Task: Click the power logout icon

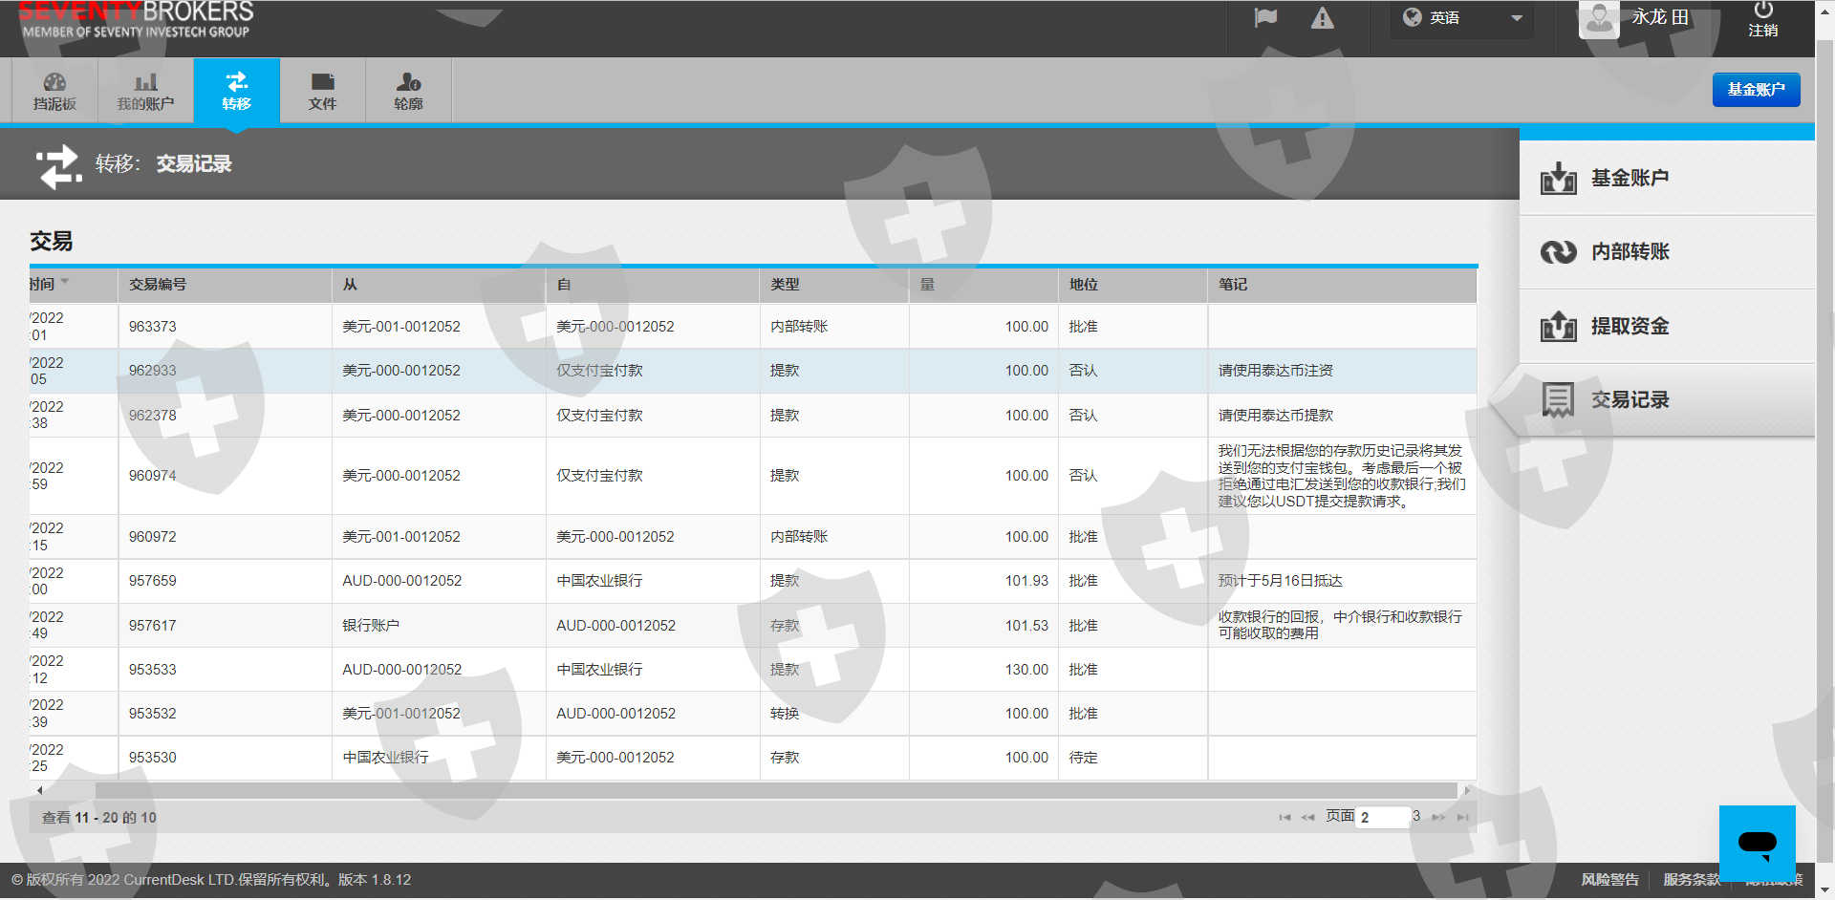Action: pyautogui.click(x=1762, y=11)
